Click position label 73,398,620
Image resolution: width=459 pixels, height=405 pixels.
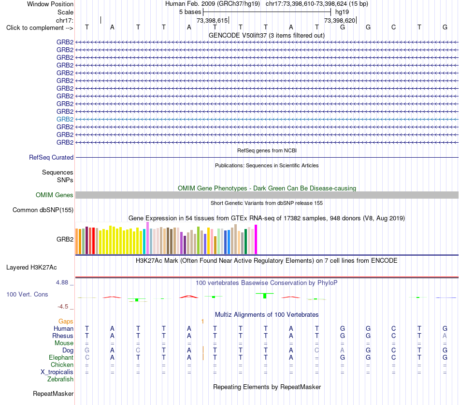[339, 20]
